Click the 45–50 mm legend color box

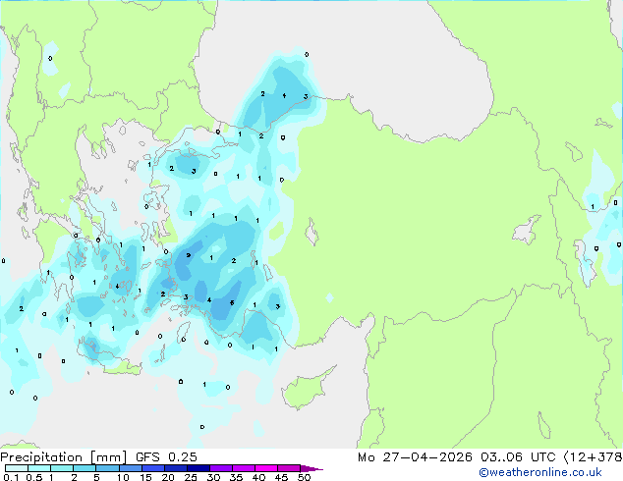pyautogui.click(x=289, y=468)
